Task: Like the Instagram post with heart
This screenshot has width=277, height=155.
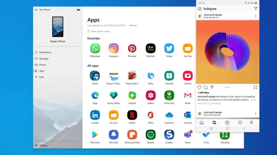Action: click(x=199, y=87)
